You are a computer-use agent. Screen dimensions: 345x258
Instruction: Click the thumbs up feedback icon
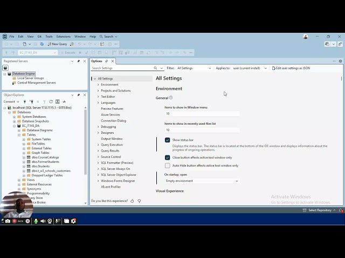(132, 201)
